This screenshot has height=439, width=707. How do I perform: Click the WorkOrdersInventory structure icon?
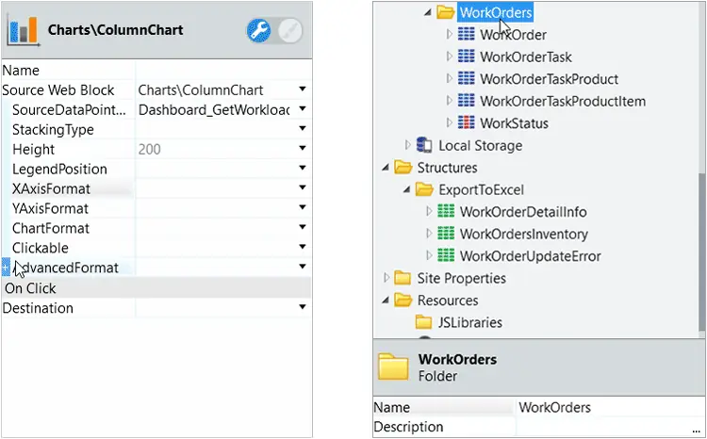point(446,233)
